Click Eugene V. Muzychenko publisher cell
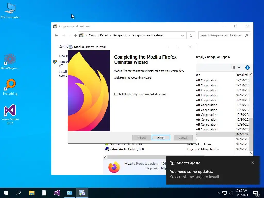The width and height of the screenshot is (264, 198). (x=203, y=149)
